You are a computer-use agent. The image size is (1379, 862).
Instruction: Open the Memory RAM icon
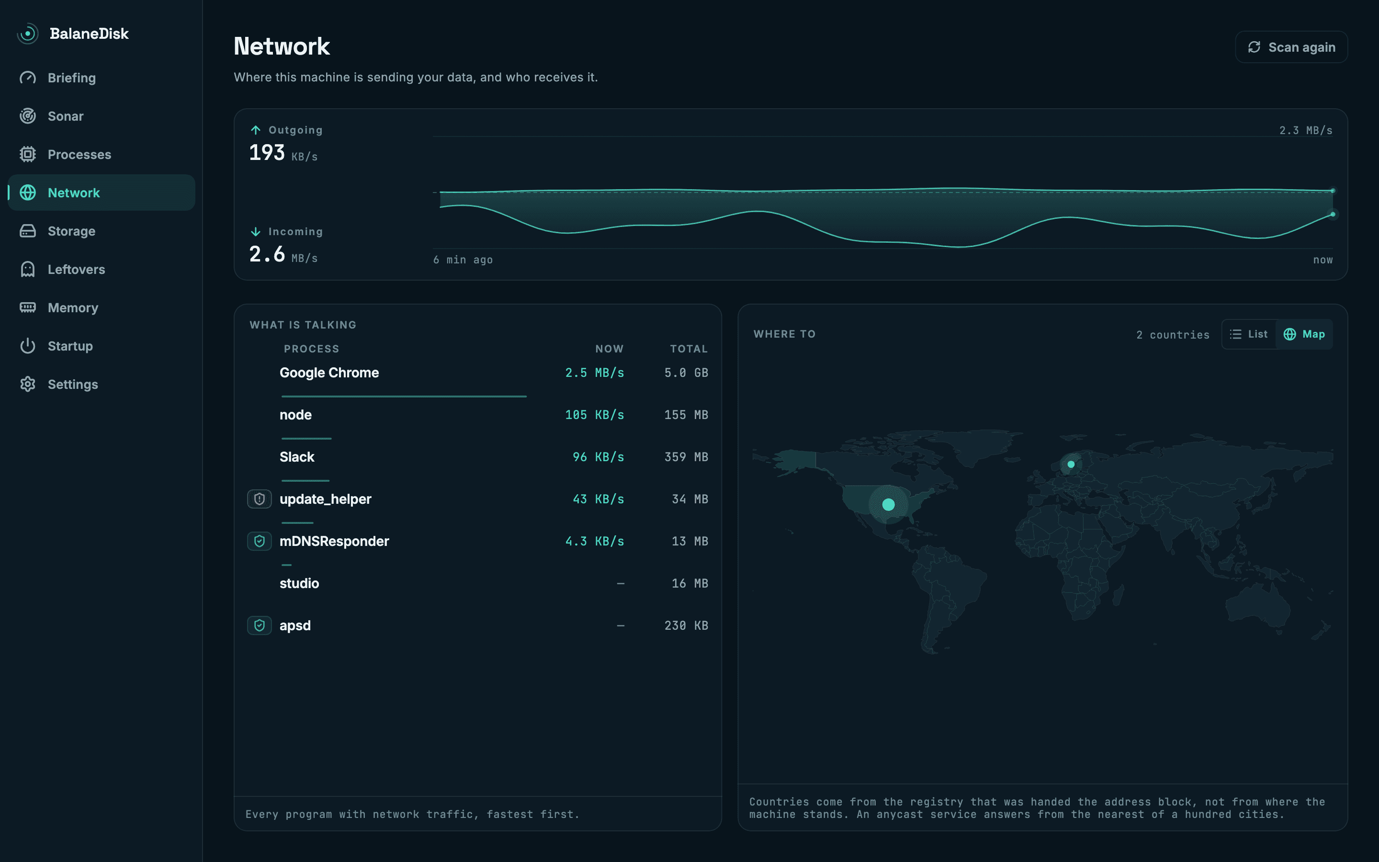point(27,307)
